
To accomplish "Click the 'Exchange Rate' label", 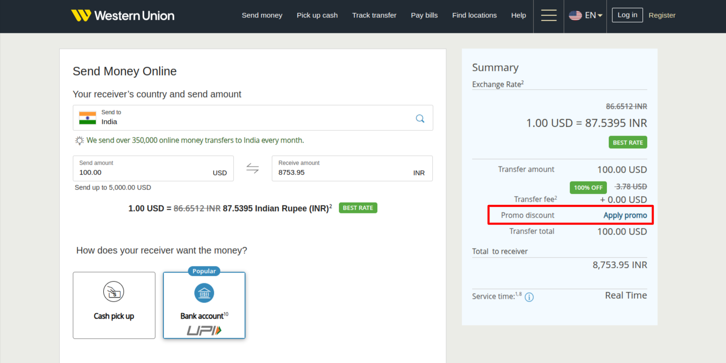I will click(x=498, y=84).
